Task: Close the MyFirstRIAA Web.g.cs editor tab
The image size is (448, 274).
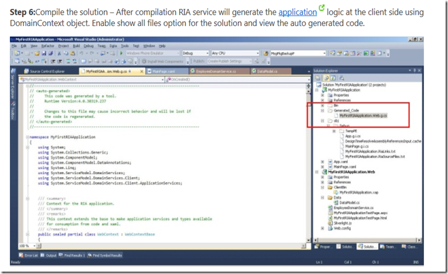Action: 141,71
